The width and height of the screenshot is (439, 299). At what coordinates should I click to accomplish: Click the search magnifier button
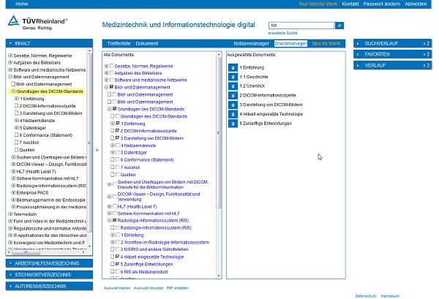pos(339,26)
